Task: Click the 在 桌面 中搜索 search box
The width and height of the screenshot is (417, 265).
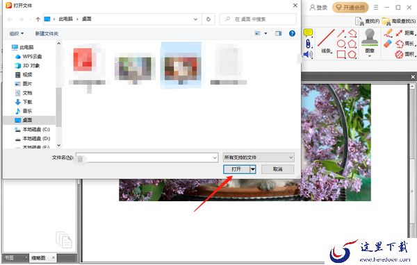Action: [x=258, y=19]
